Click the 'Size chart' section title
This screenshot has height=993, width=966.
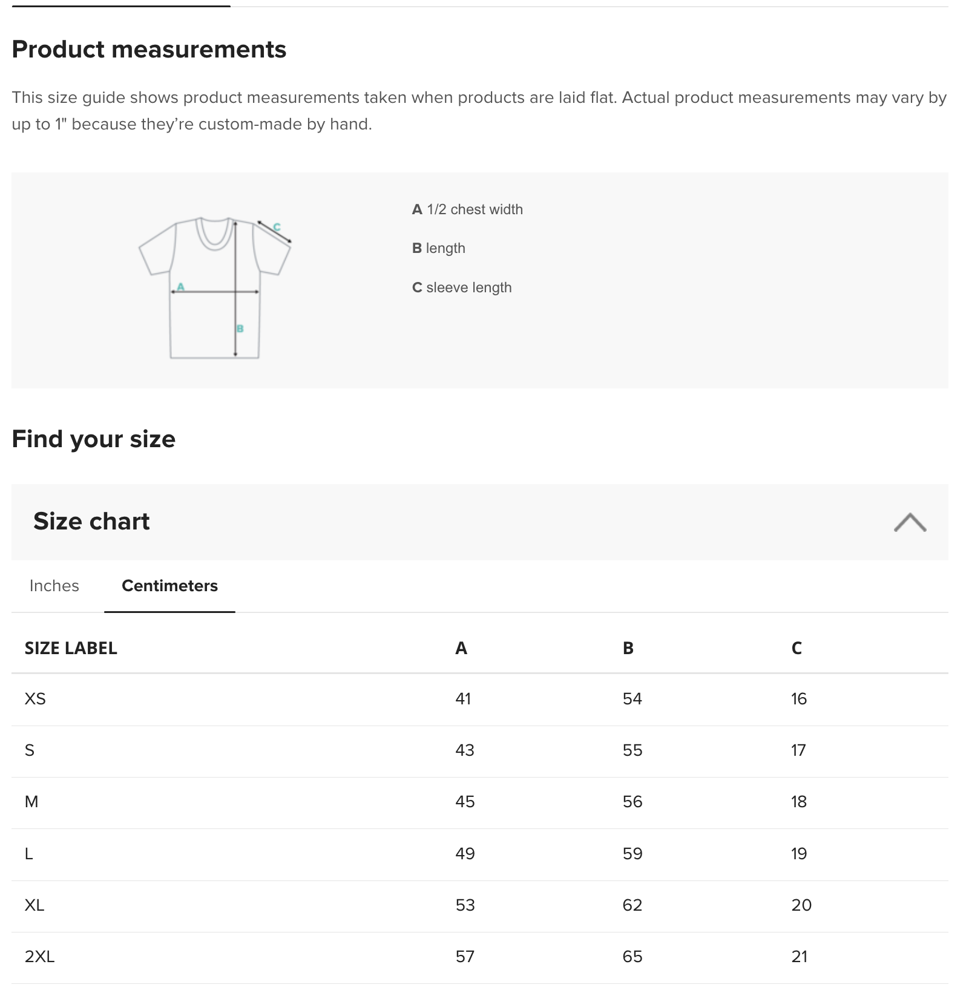[91, 521]
